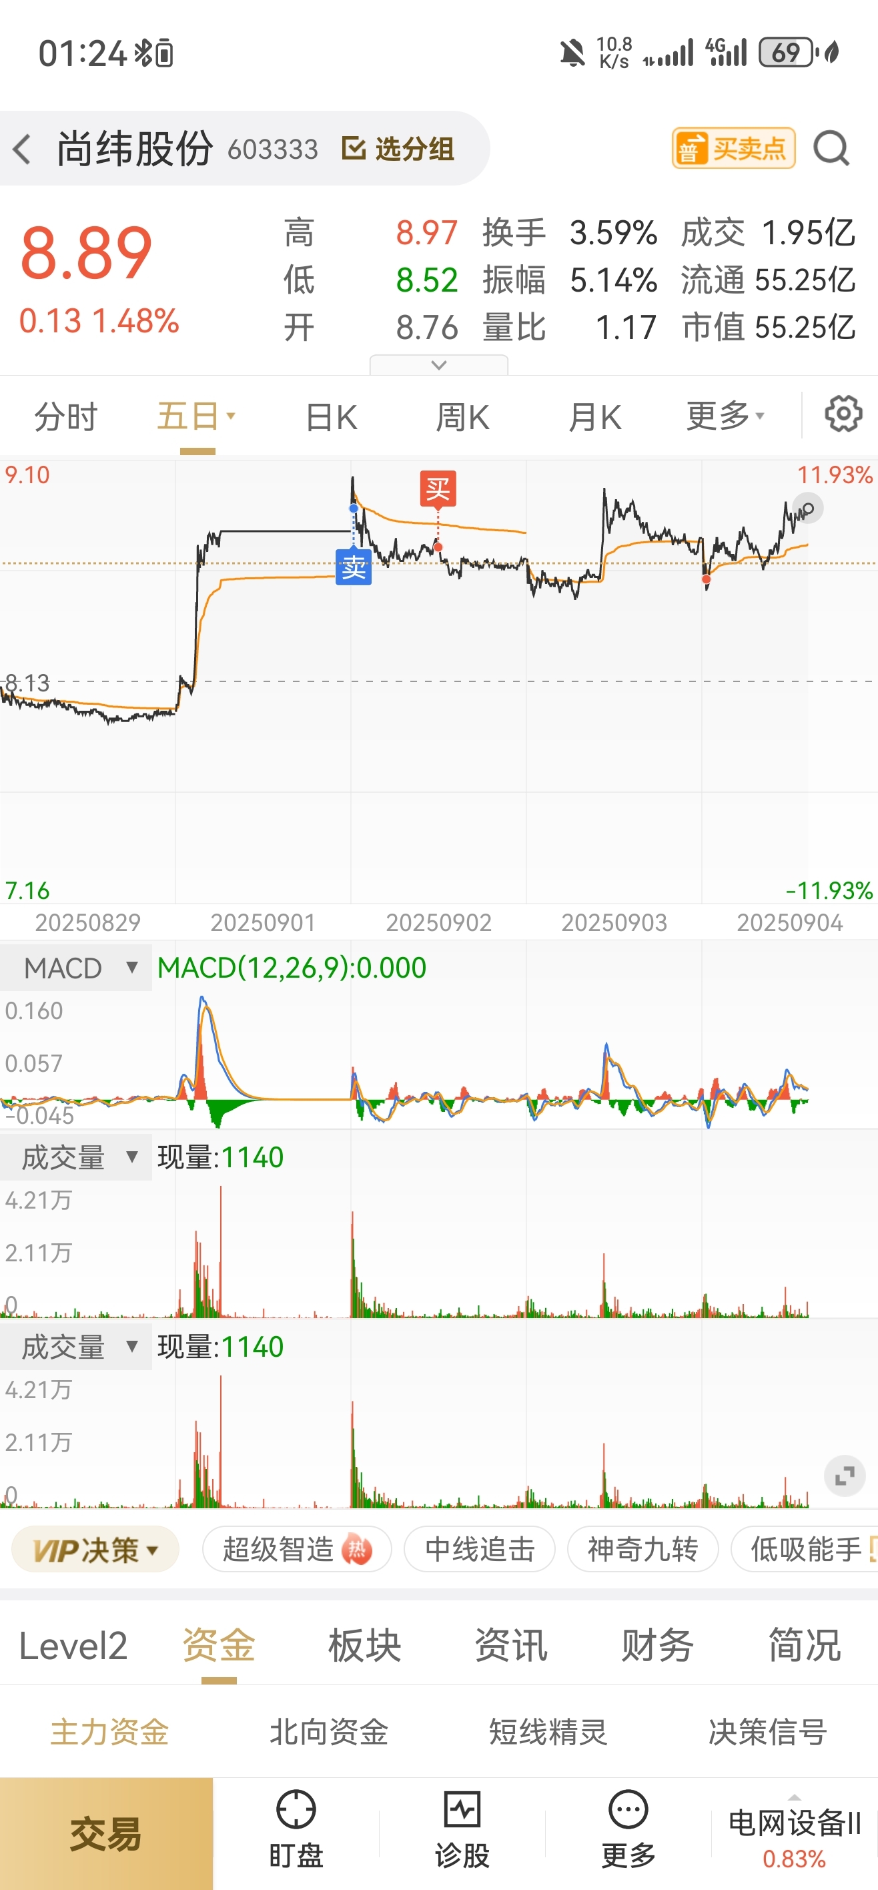The width and height of the screenshot is (878, 1890).
Task: Open the 资讯 tab
Action: [511, 1646]
